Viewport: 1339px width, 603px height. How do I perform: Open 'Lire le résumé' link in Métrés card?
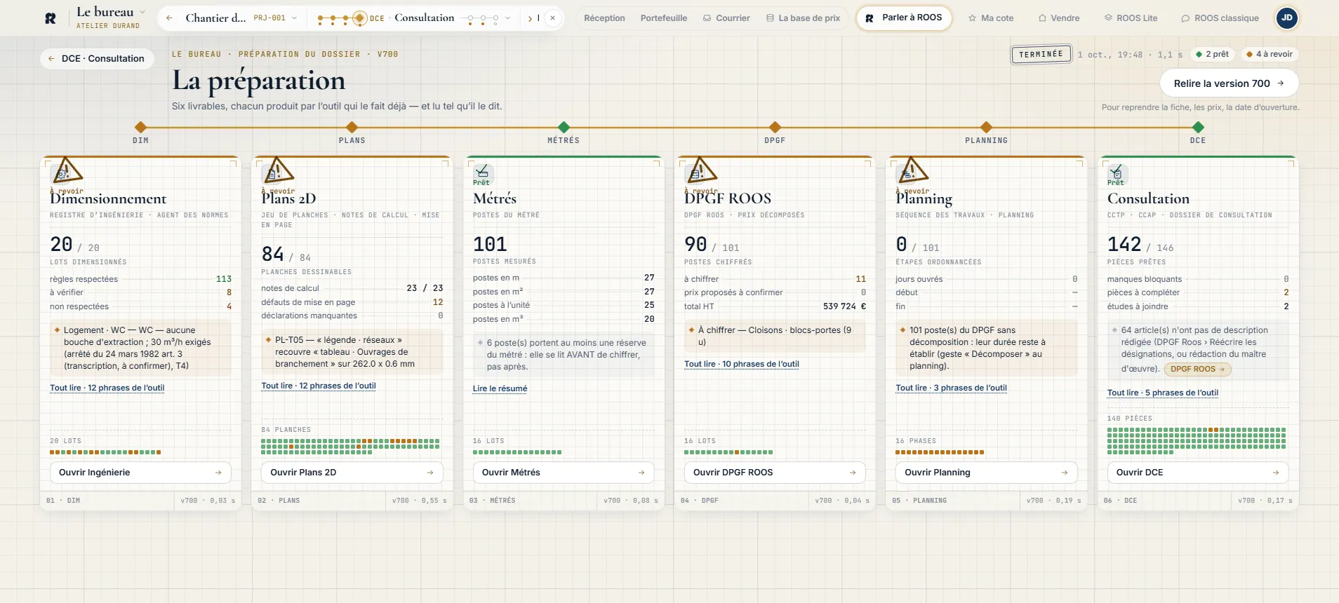(500, 388)
